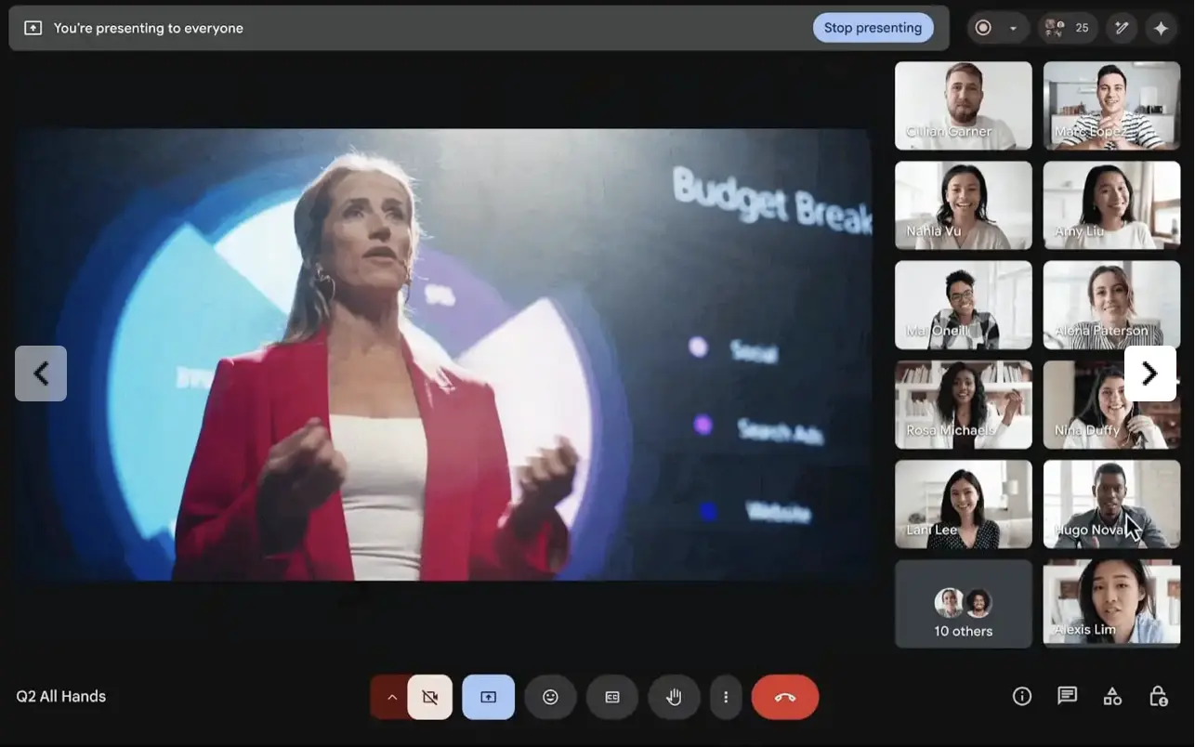Open the chat panel icon
The height and width of the screenshot is (747, 1195).
pyautogui.click(x=1067, y=696)
